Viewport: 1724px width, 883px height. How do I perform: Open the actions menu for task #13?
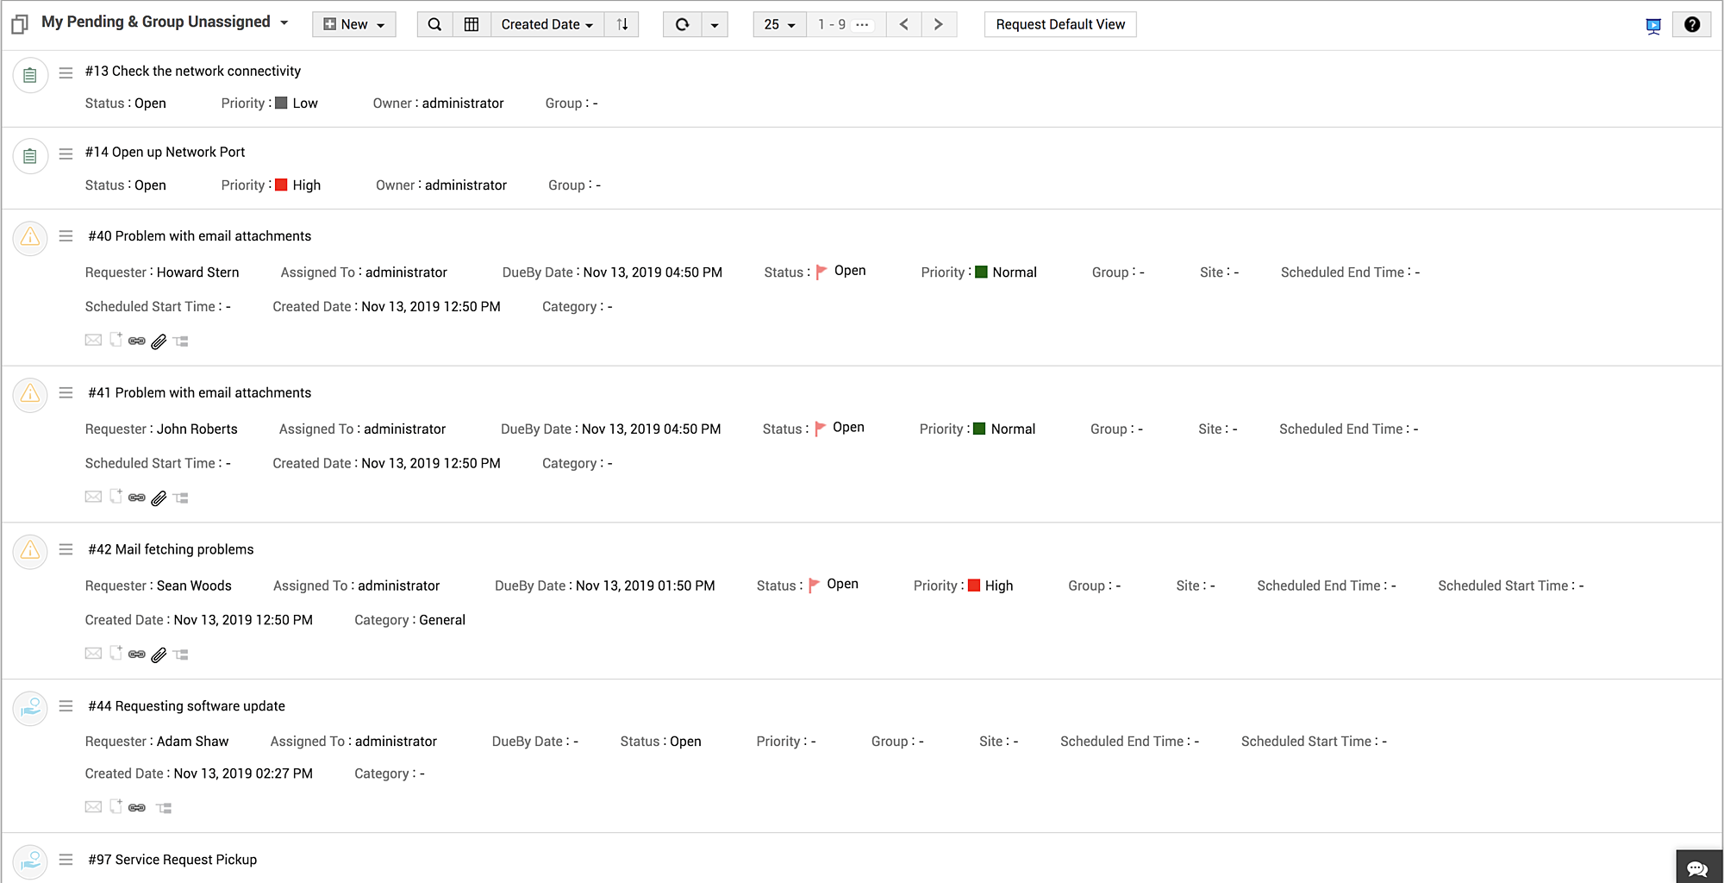(66, 72)
